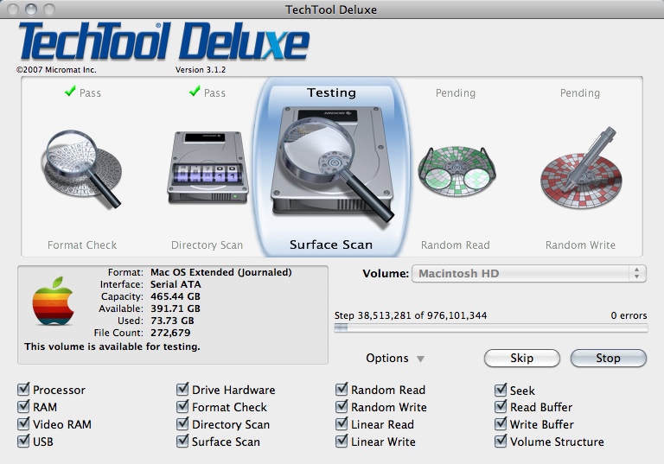This screenshot has height=464, width=664.
Task: Click the 'Directory Scan' caption under icon
Action: pyautogui.click(x=207, y=245)
